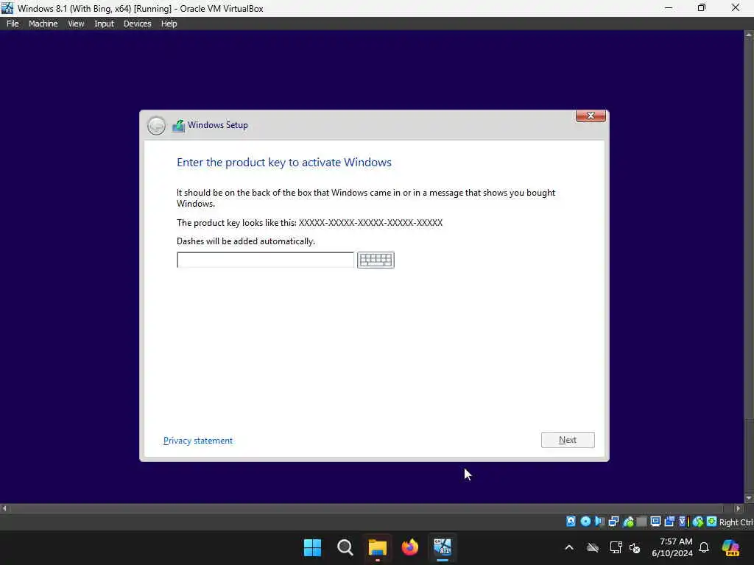Open the Devices menu
Image resolution: width=754 pixels, height=565 pixels.
coord(137,24)
